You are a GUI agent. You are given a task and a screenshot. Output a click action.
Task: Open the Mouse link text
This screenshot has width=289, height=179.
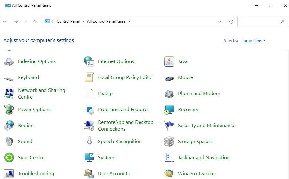[x=185, y=77]
